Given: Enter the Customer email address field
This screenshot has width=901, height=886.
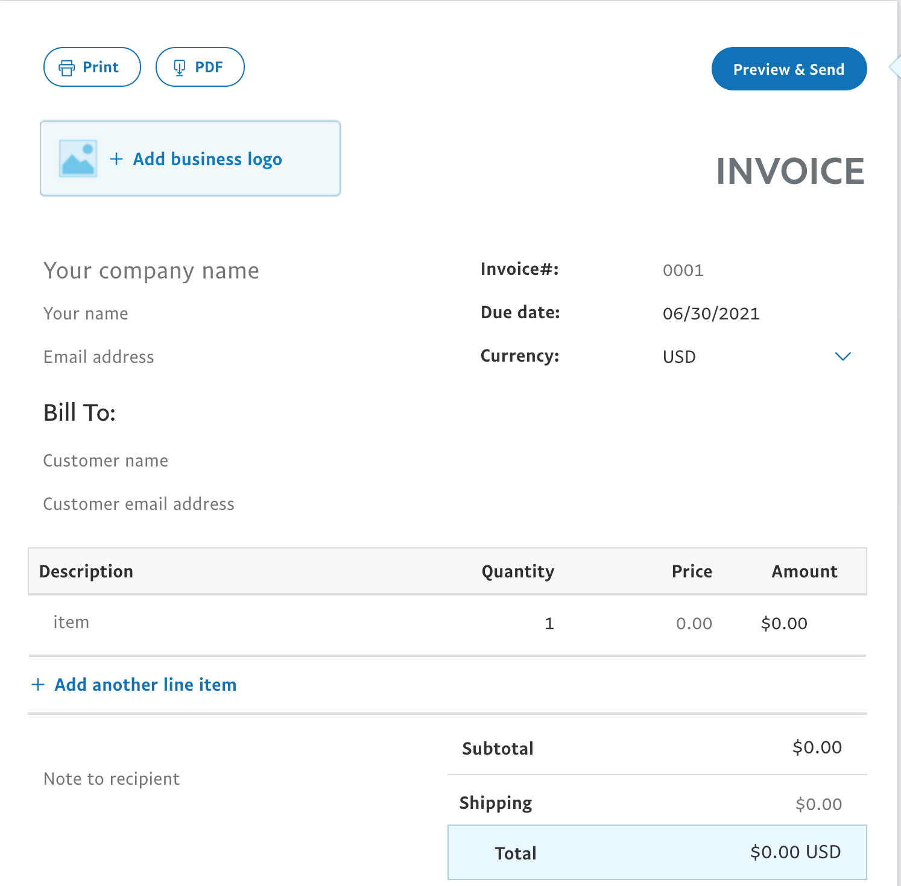Looking at the screenshot, I should (139, 504).
